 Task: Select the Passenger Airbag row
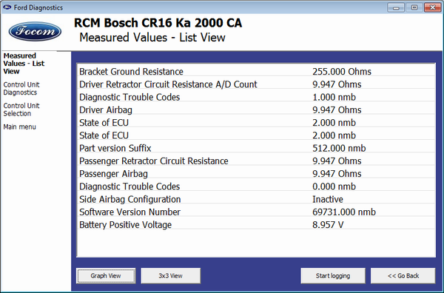pyautogui.click(x=256, y=174)
